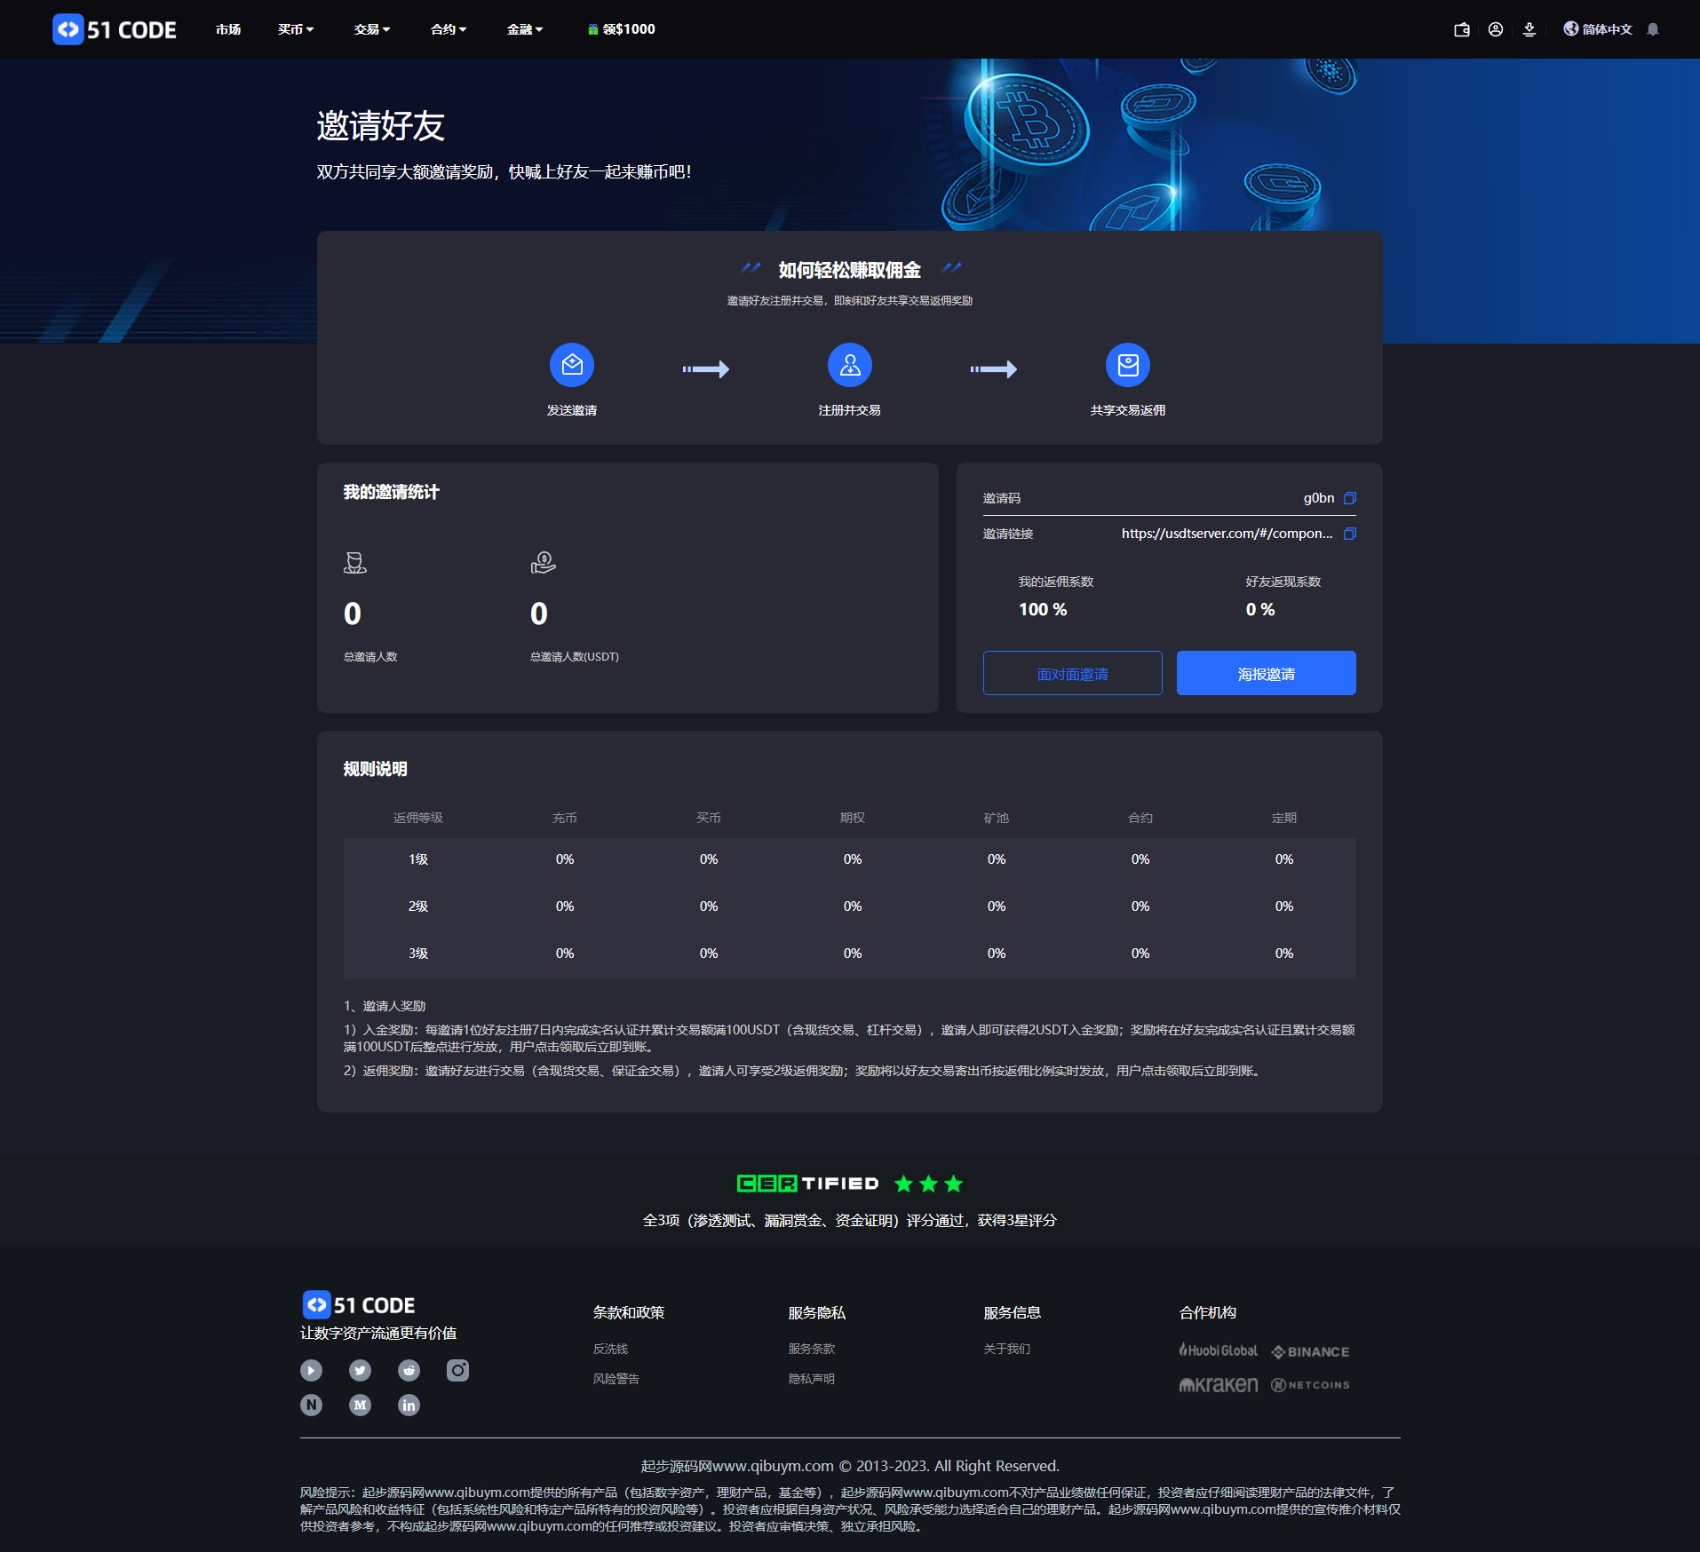1700x1552 pixels.
Task: Open the Medium social icon
Action: (x=361, y=1405)
